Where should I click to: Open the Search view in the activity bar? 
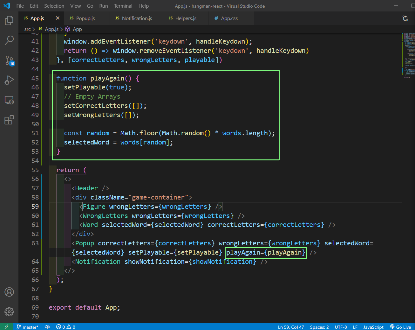point(9,40)
